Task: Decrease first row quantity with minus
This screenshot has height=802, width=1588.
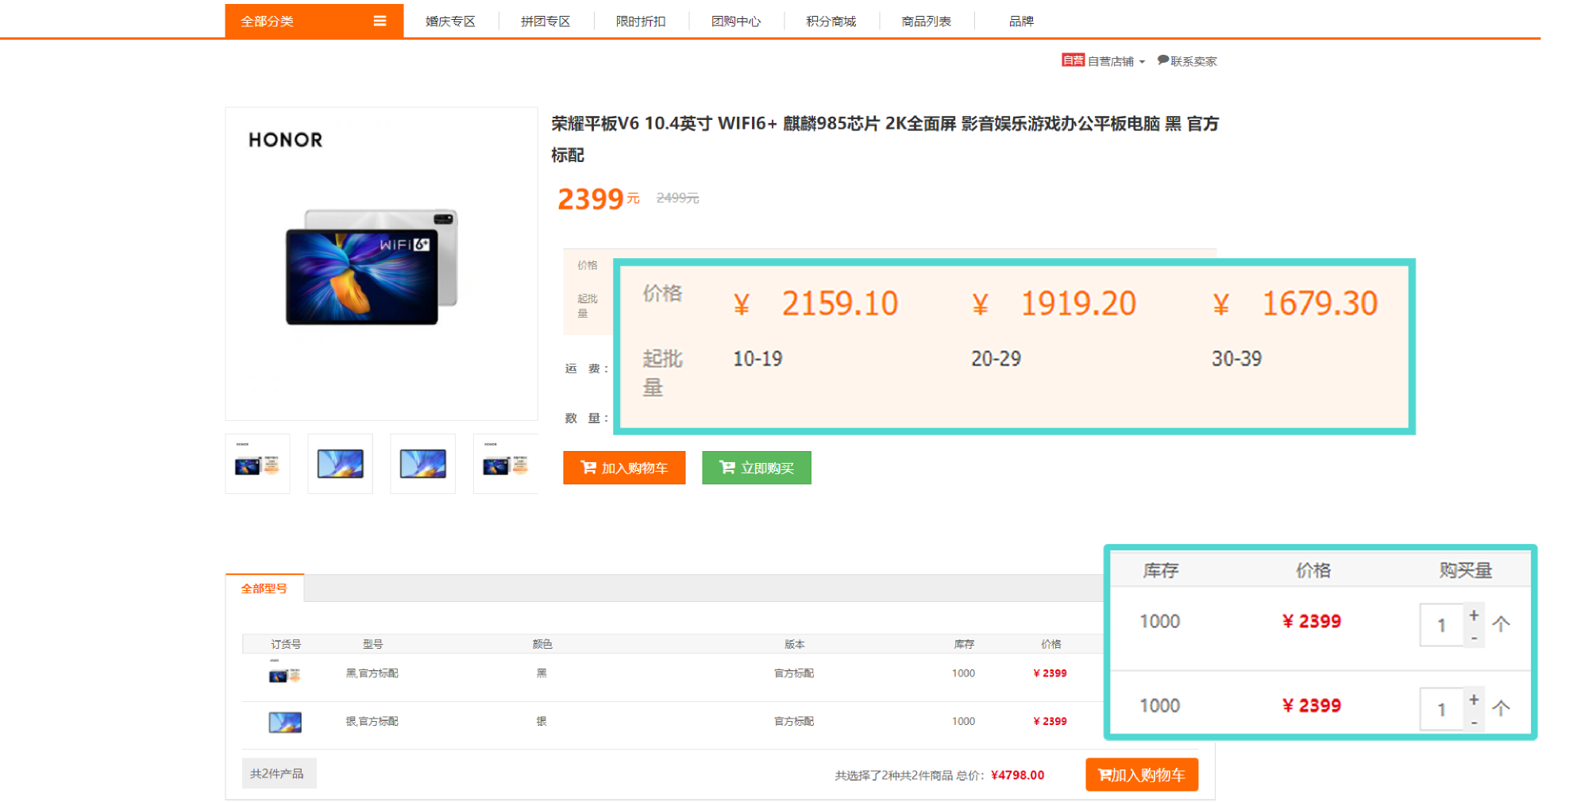Action: pyautogui.click(x=1474, y=638)
